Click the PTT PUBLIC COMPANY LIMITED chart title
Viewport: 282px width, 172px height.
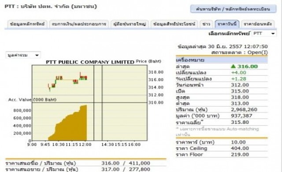coord(90,62)
